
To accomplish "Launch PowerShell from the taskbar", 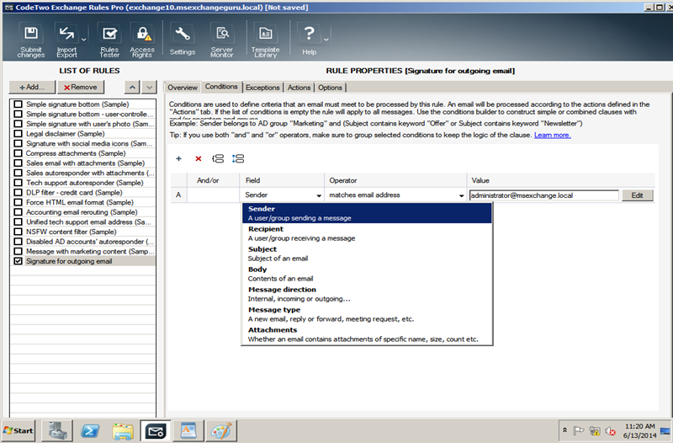I will [x=90, y=430].
